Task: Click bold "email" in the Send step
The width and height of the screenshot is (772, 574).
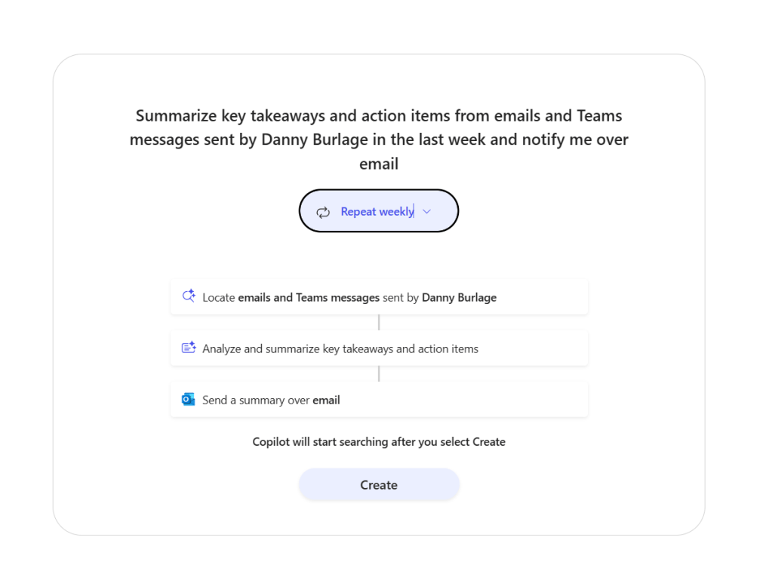Action: (326, 401)
